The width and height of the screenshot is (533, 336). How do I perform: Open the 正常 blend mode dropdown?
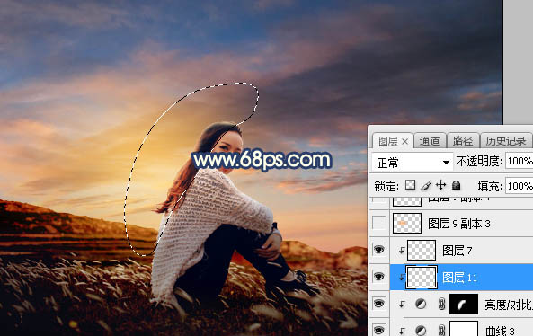413,163
